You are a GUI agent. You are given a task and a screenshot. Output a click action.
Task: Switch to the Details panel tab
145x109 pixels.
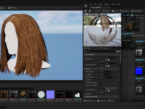pyautogui.click(x=88, y=48)
